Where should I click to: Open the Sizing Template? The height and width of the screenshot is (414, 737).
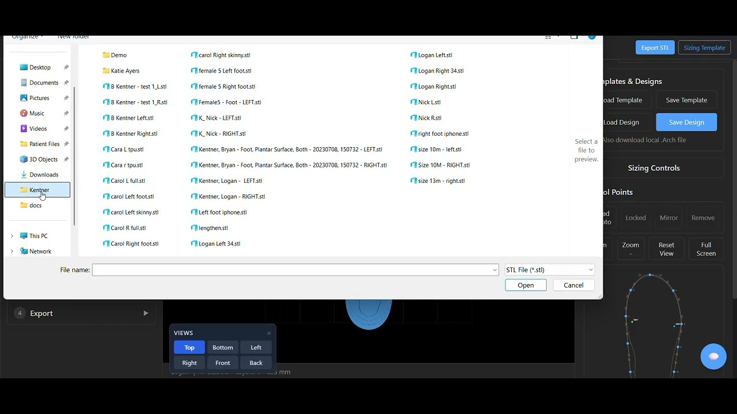tap(704, 48)
